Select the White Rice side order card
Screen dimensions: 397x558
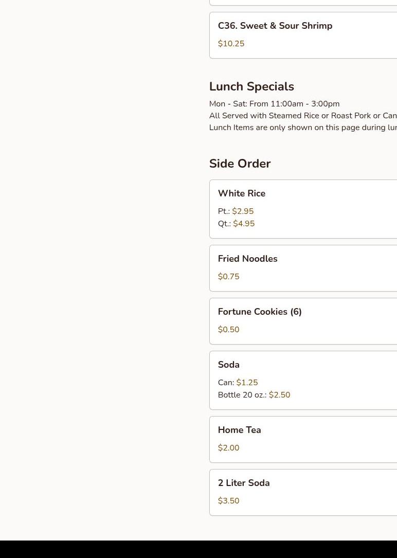click(x=303, y=209)
